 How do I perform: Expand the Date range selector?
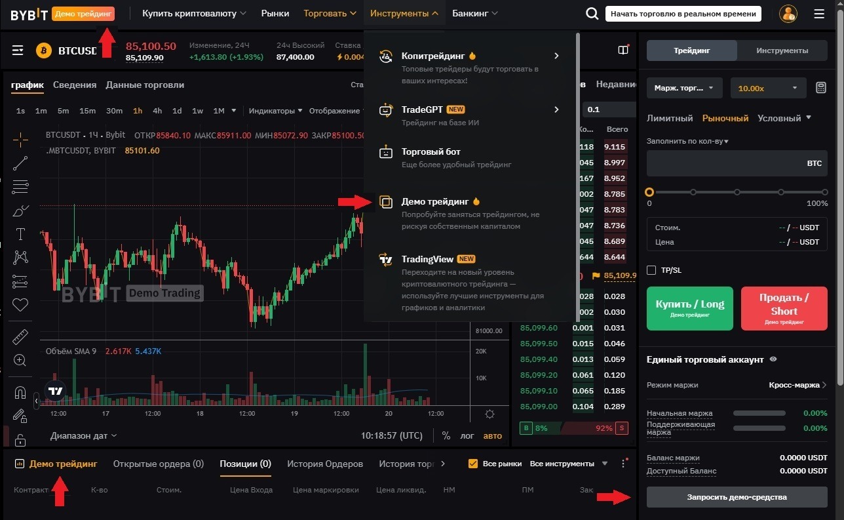pyautogui.click(x=84, y=435)
